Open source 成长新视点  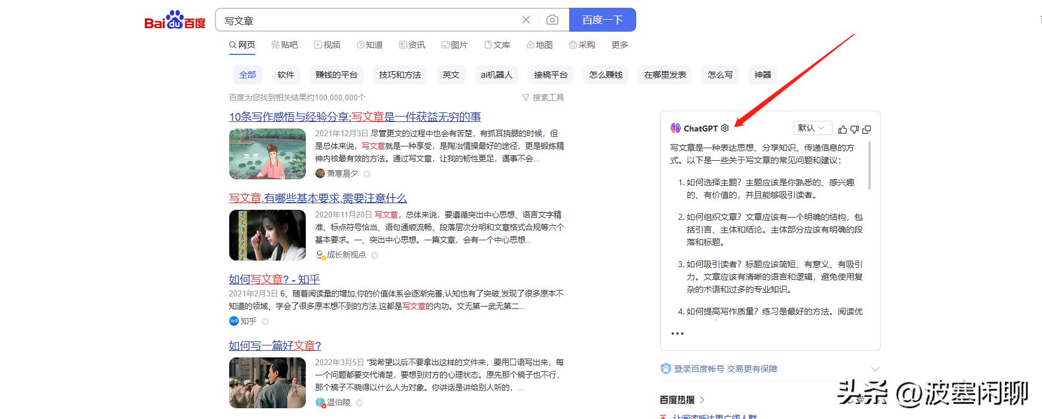point(347,255)
